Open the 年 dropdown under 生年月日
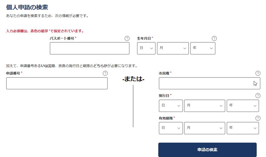This screenshot has height=157, width=266. 203,48
